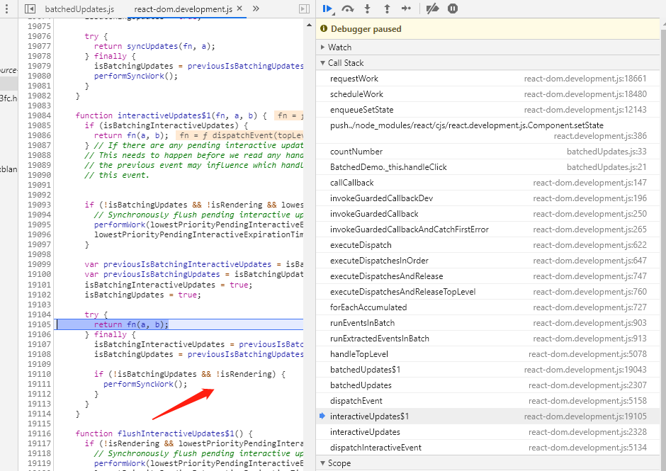
Task: Close the react-dom.development.js tab
Action: 239,9
